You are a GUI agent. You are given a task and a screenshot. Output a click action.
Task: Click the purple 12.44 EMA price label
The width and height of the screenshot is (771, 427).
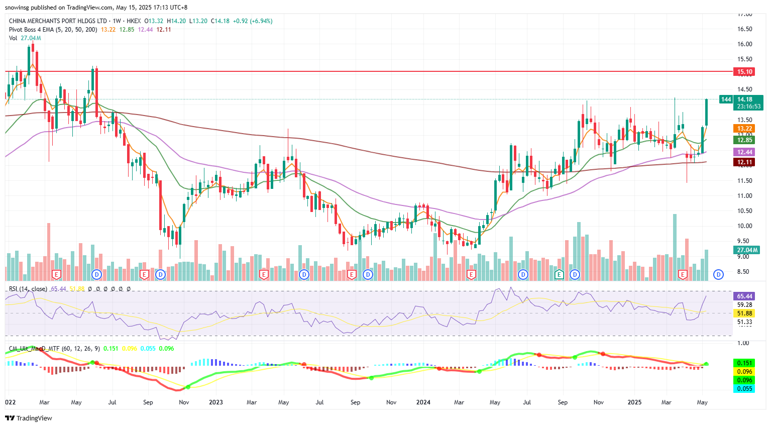tap(744, 152)
